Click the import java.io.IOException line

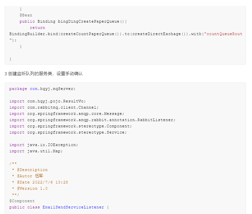click(44, 145)
